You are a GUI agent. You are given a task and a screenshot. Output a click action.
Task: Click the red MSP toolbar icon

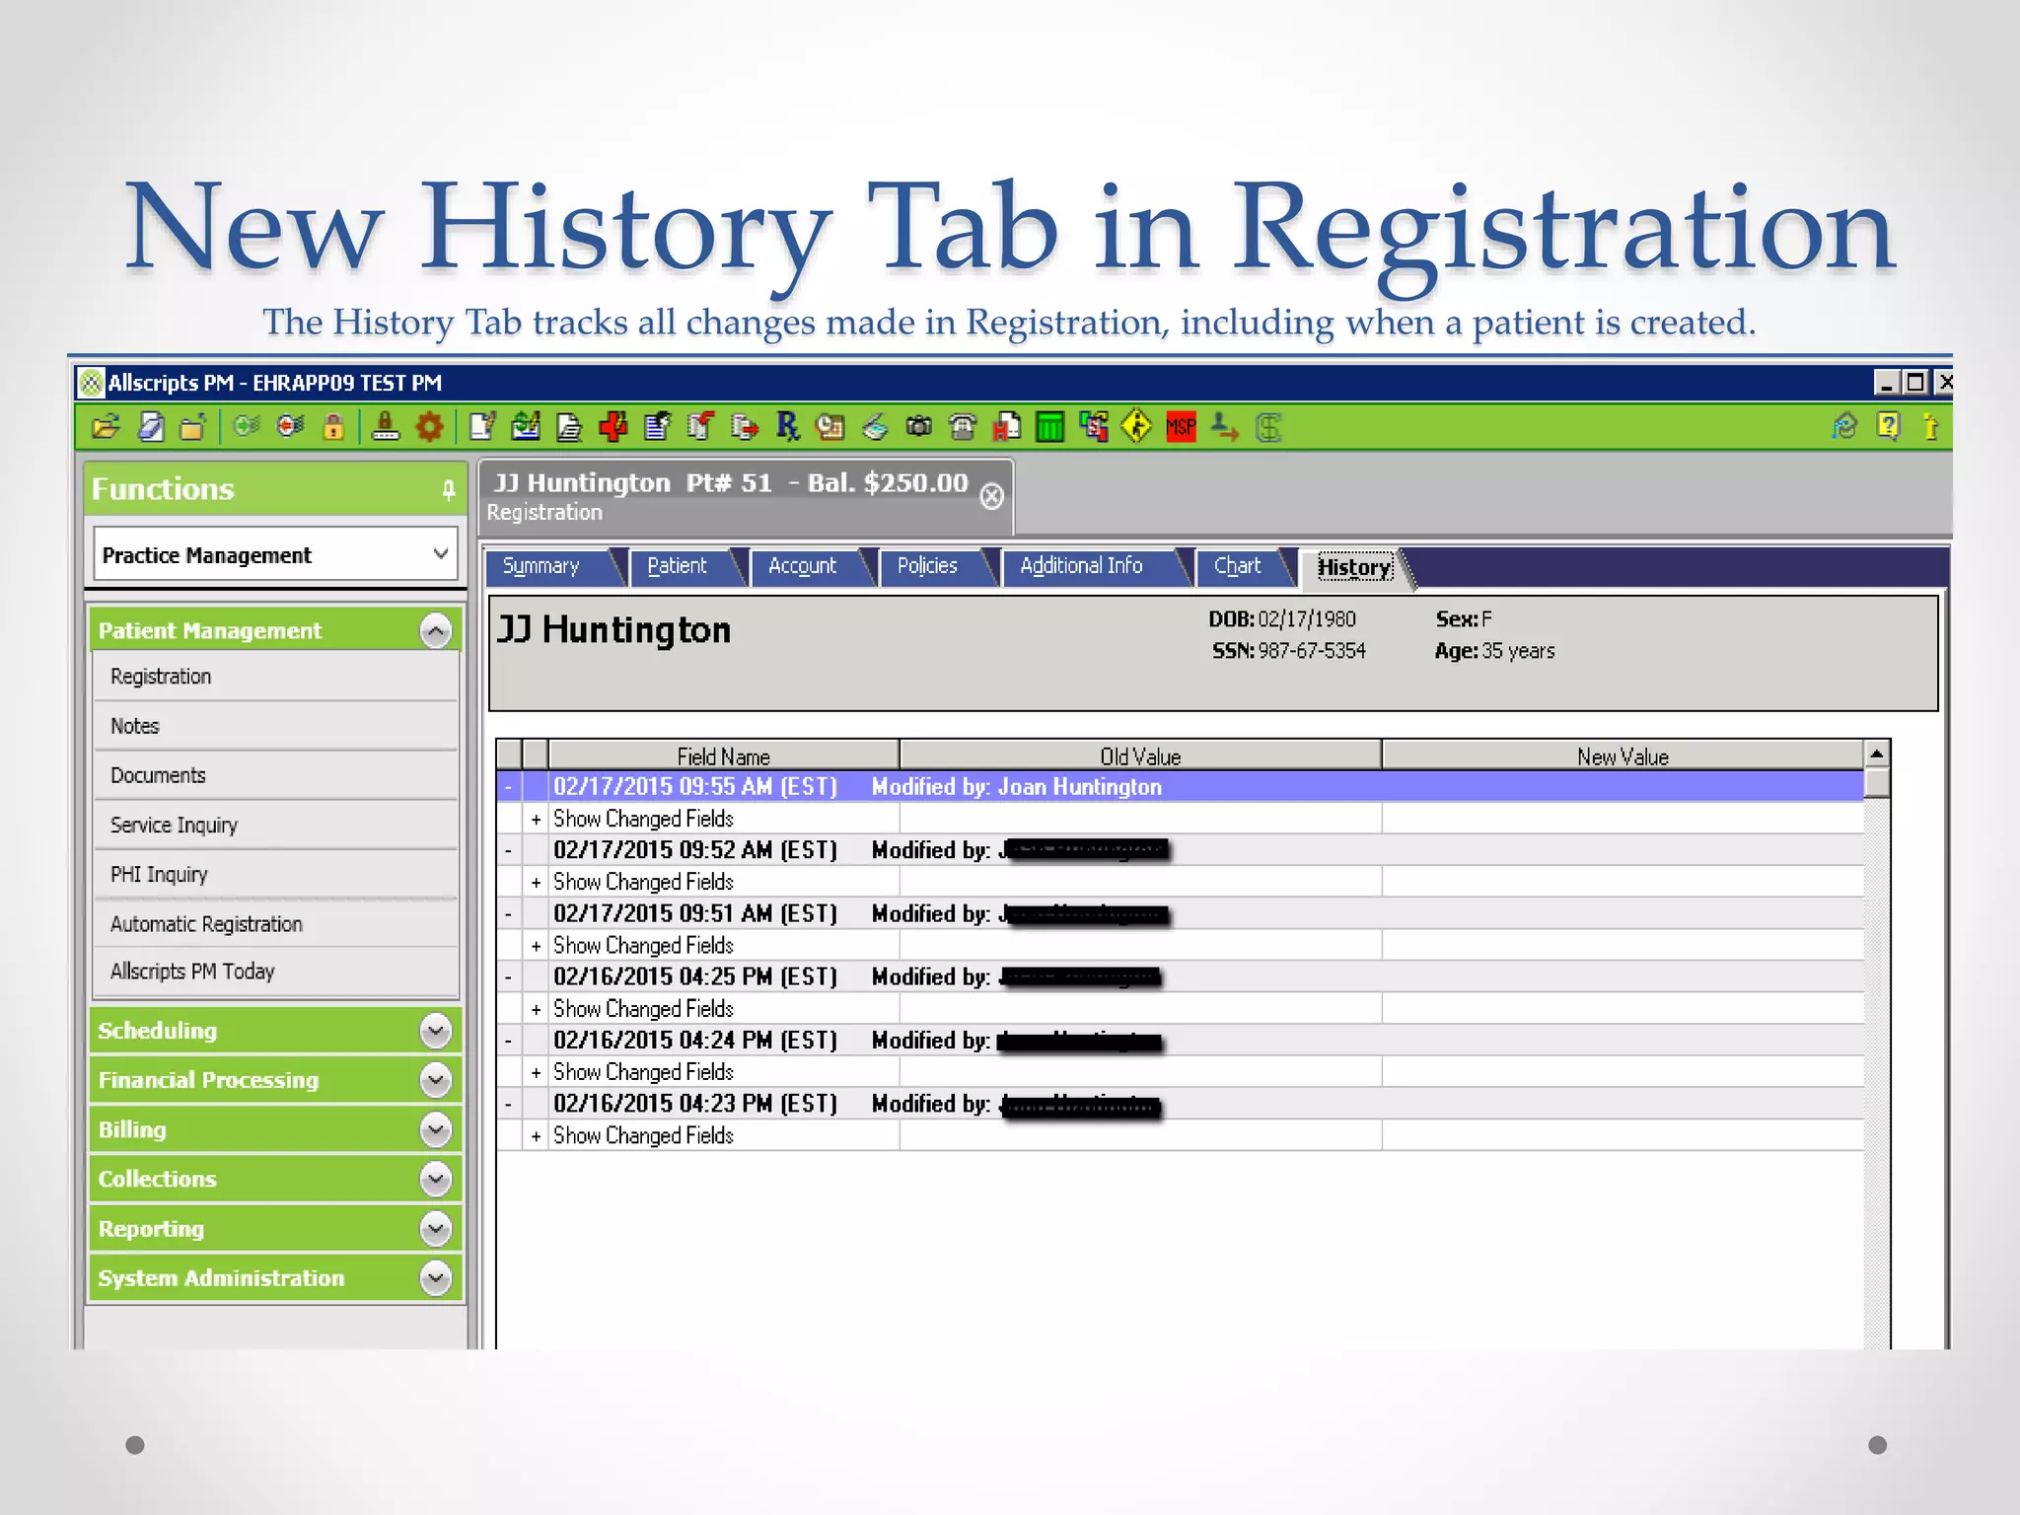pos(1181,427)
